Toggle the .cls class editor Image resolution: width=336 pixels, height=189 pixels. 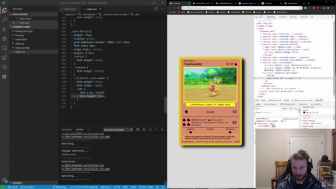(290, 109)
